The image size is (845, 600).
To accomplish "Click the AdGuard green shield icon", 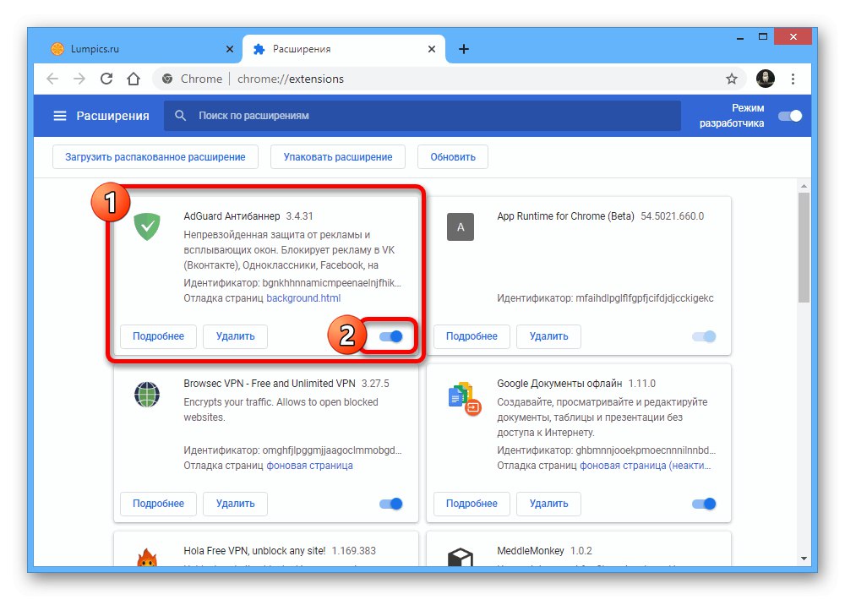I will [x=147, y=226].
